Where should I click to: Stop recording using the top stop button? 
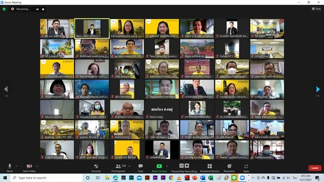pyautogui.click(x=43, y=9)
